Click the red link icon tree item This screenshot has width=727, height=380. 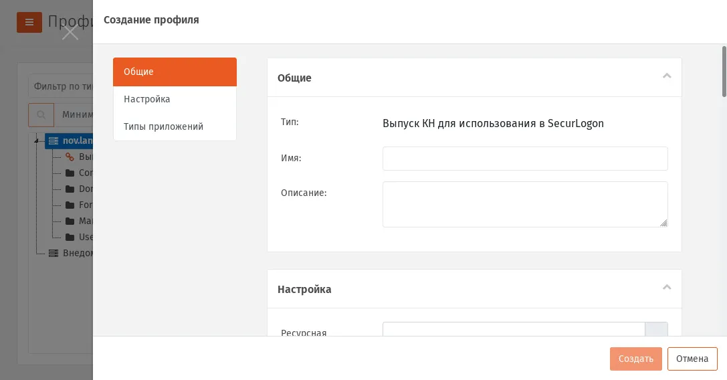70,157
